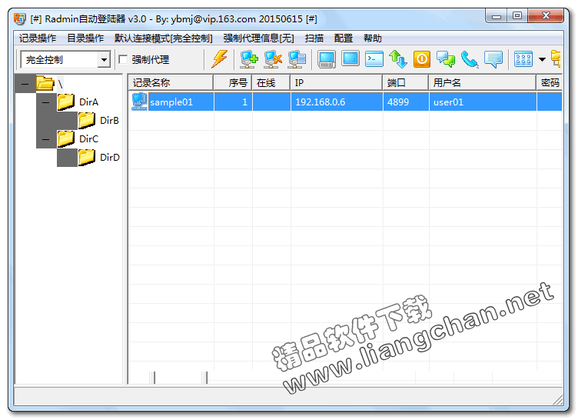Viewport: 578px width, 420px height.
Task: Click the folder tree icon at toolbar end
Action: (x=556, y=59)
